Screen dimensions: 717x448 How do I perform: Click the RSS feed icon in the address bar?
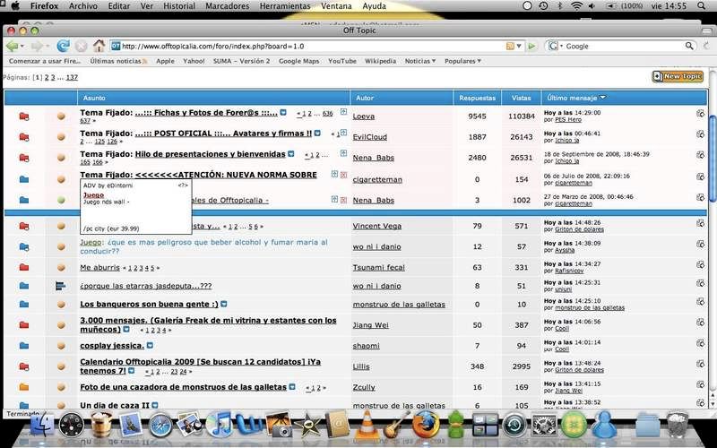coord(510,46)
